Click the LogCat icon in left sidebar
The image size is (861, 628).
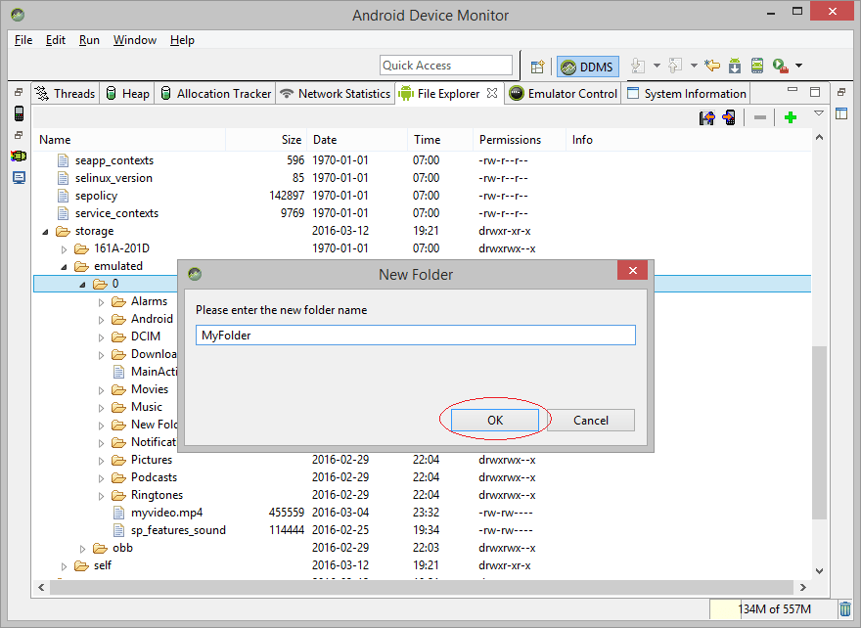coord(19,157)
